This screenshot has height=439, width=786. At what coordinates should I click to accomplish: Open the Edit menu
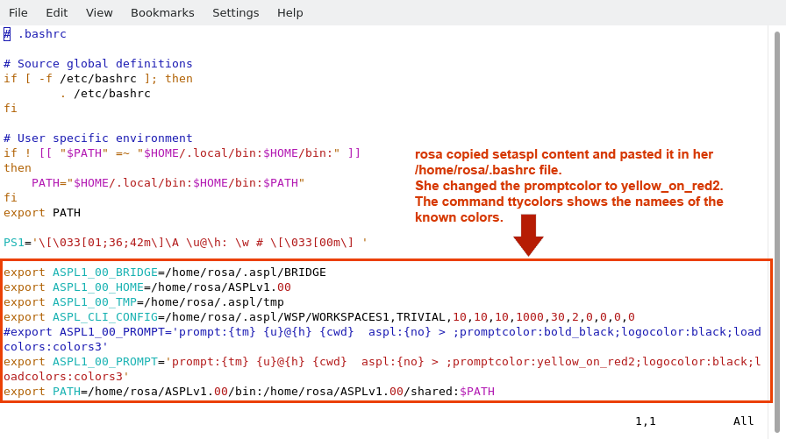coord(56,12)
